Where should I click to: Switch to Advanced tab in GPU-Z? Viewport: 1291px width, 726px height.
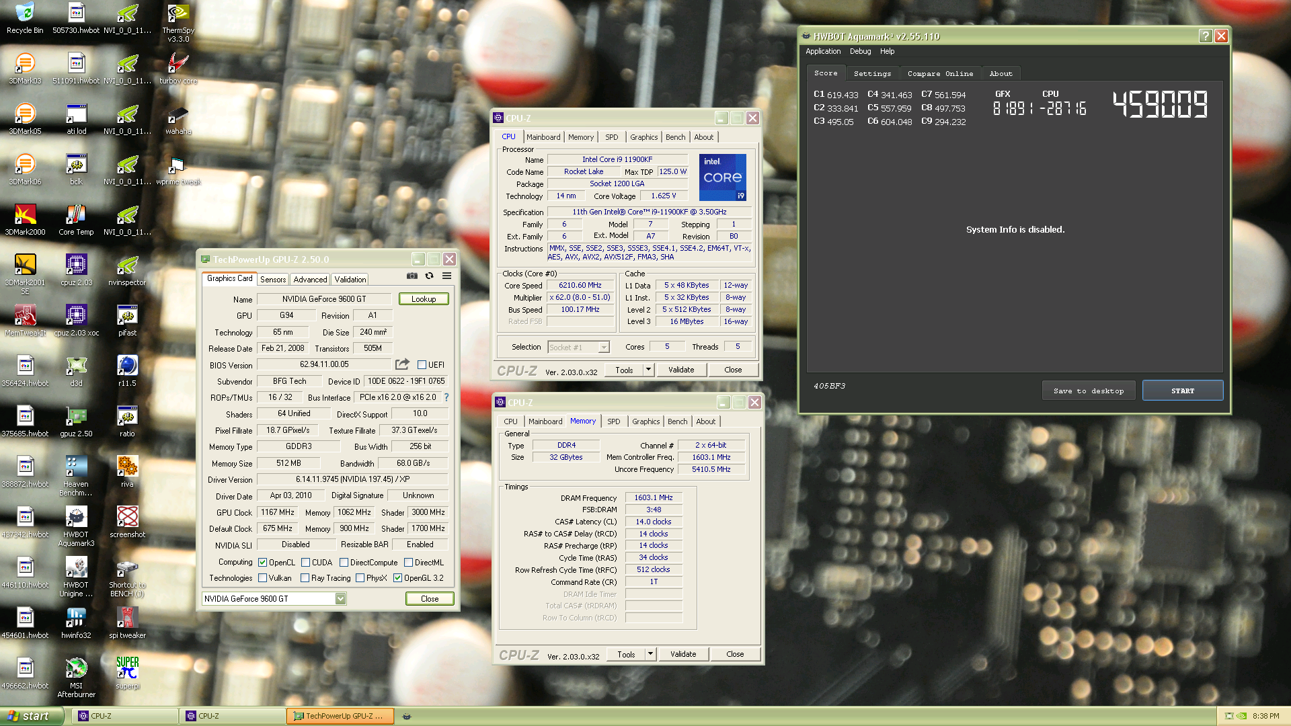tap(310, 280)
